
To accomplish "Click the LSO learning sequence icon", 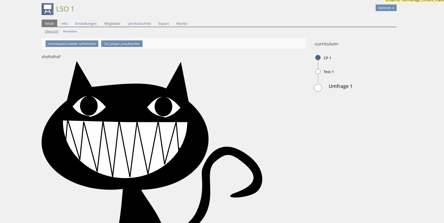I will coord(47,9).
